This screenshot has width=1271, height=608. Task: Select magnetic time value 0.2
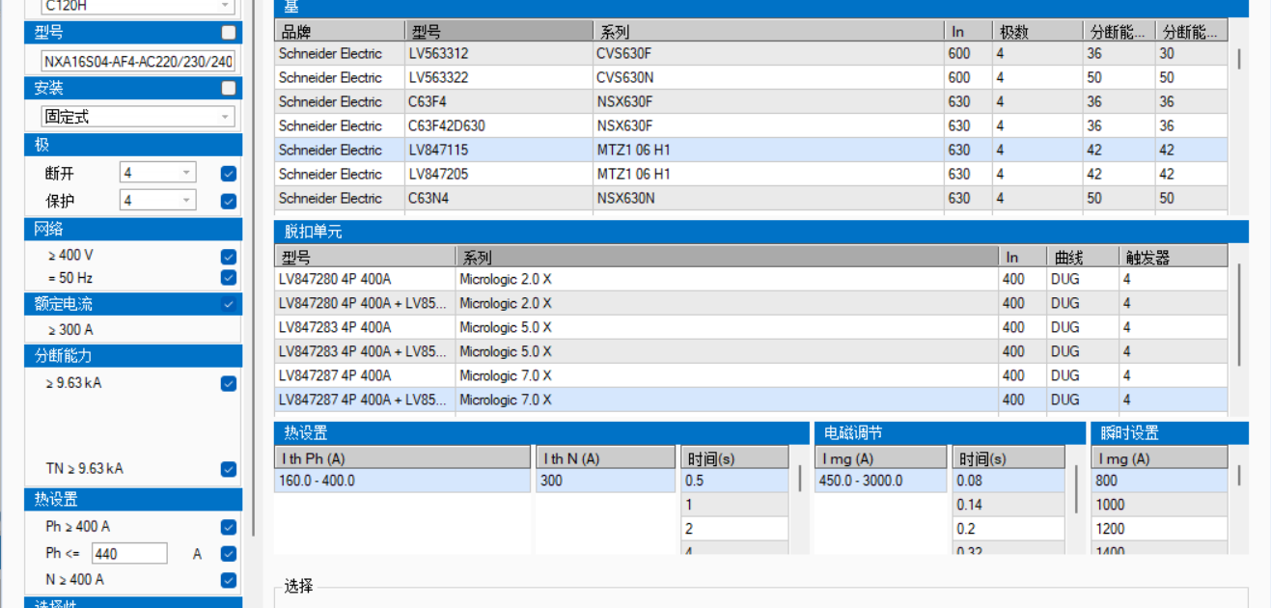tap(1009, 529)
